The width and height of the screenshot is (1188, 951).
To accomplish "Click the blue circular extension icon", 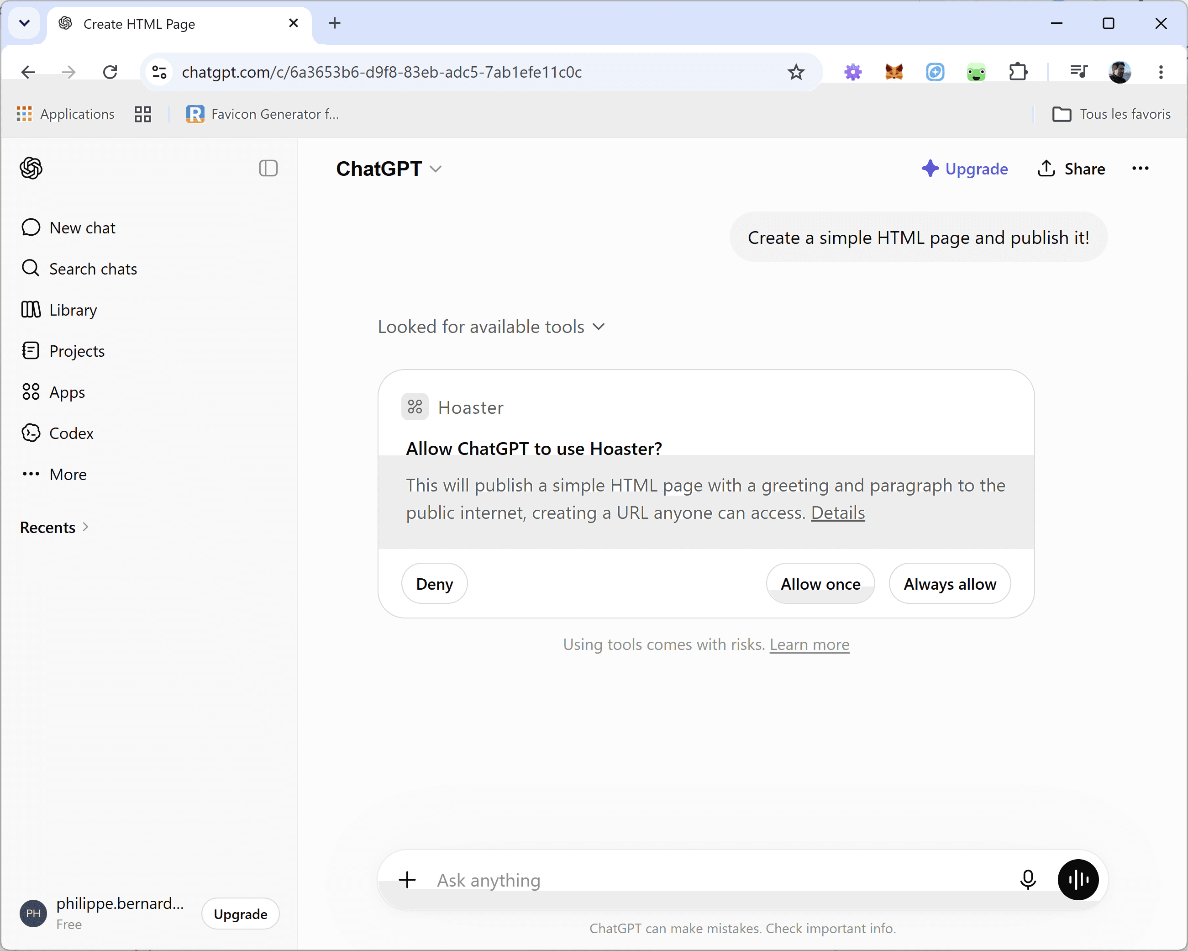I will 935,72.
